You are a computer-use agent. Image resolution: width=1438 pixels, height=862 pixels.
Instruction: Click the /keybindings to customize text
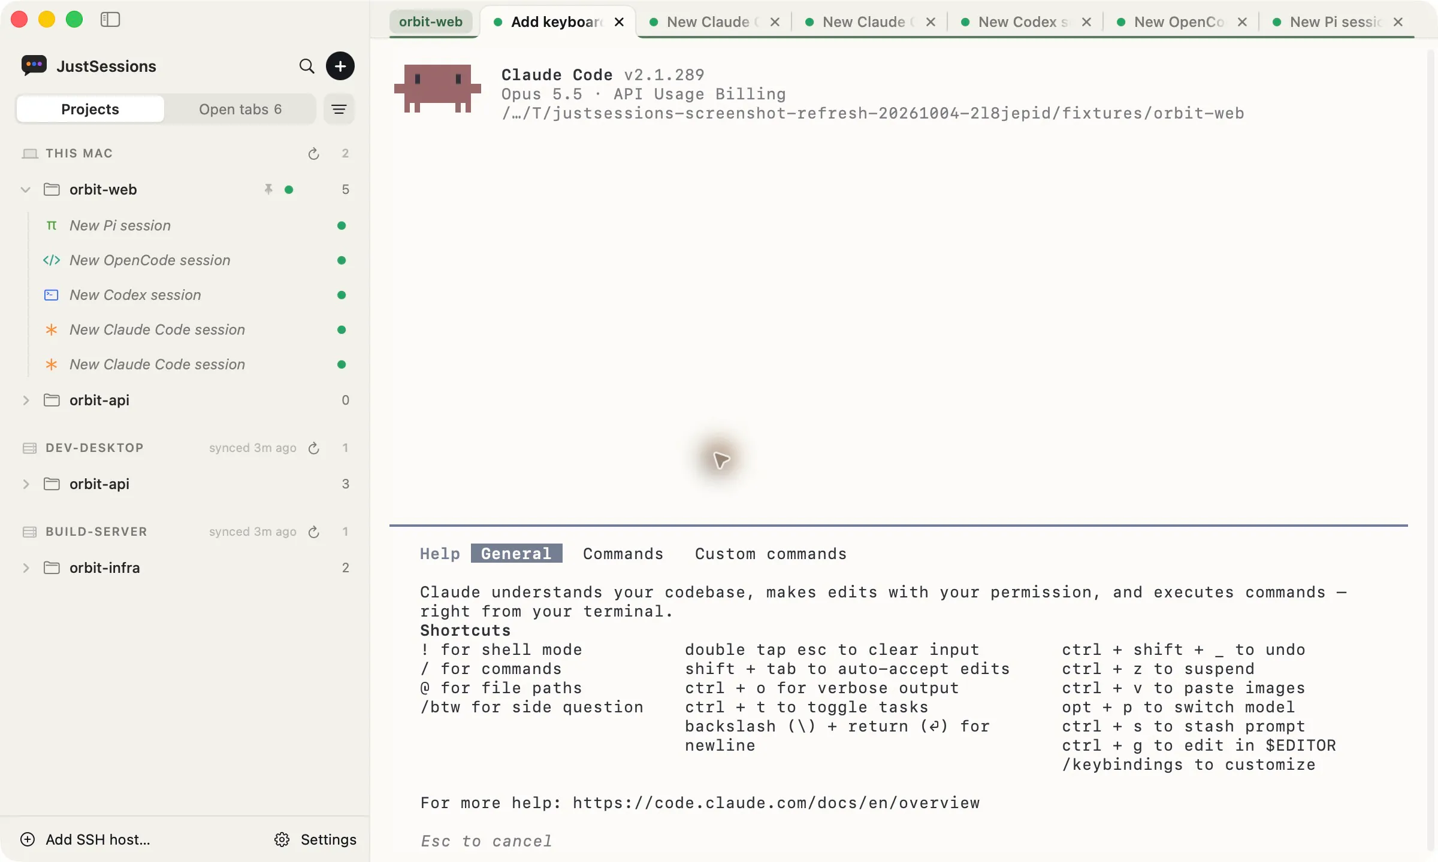click(1189, 765)
